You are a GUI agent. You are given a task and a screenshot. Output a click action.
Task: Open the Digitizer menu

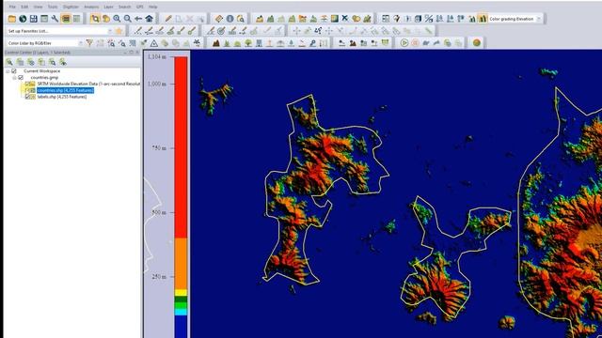tap(71, 7)
